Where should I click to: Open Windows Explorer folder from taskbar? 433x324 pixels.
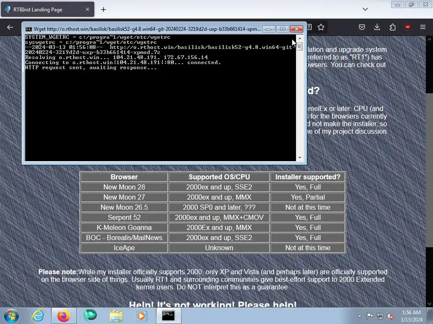coord(116,316)
